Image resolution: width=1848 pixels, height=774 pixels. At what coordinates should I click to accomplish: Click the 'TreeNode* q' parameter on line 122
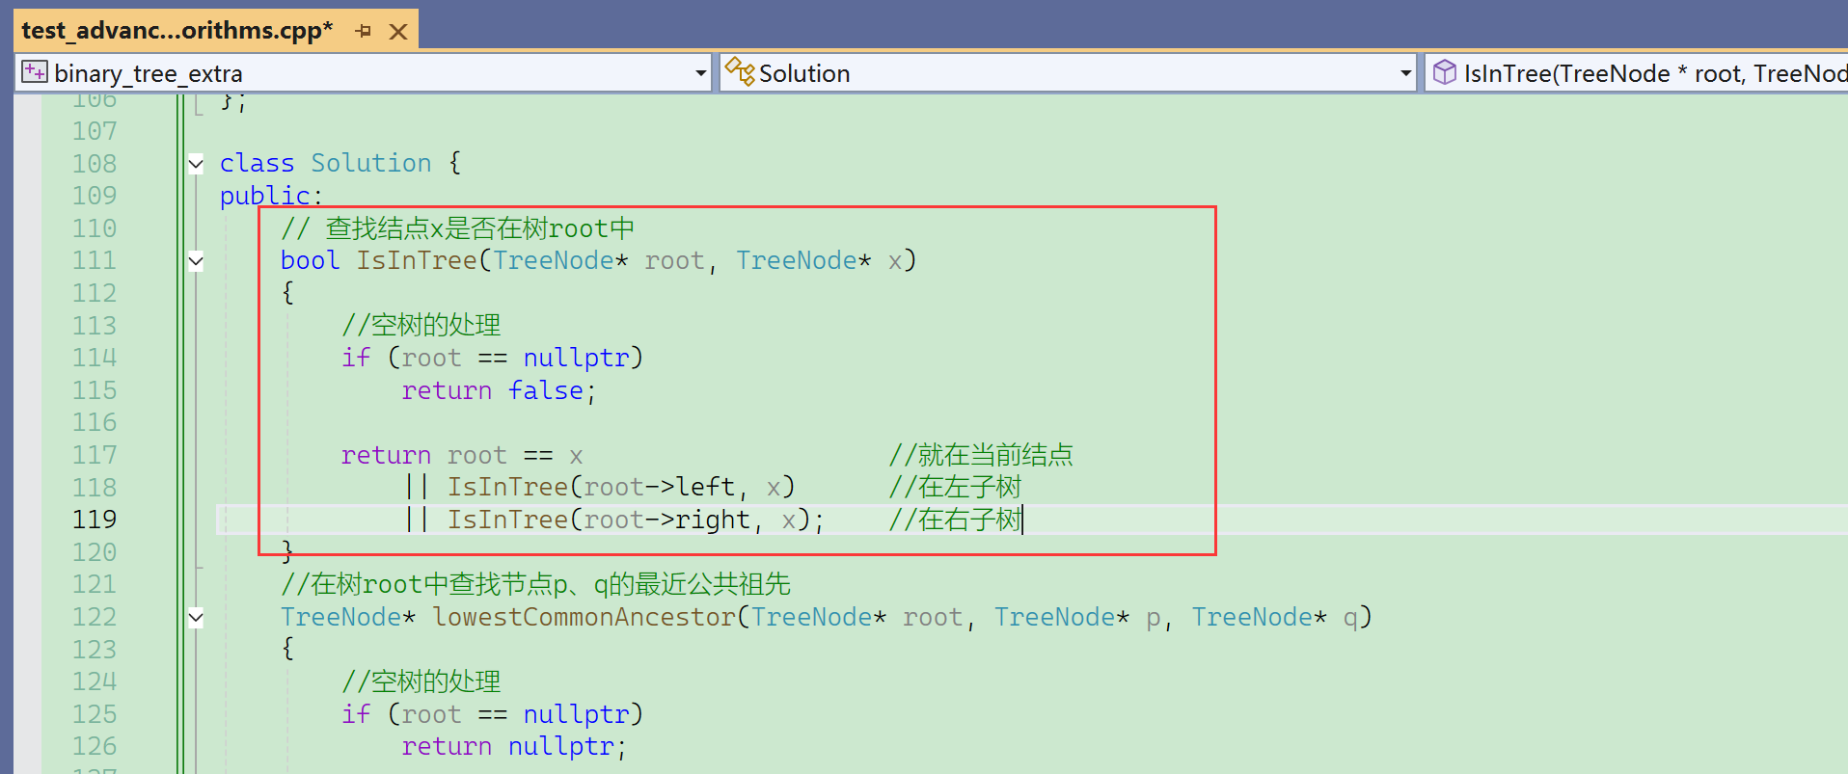coord(1275,617)
